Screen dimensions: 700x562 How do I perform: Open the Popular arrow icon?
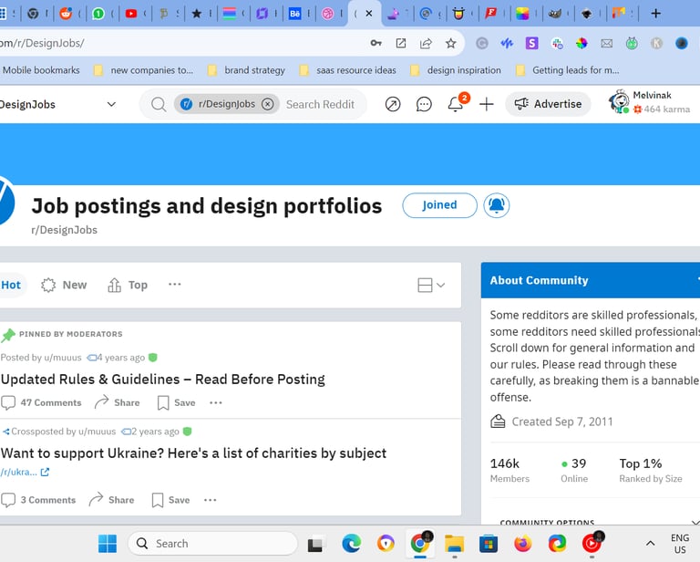tap(393, 104)
